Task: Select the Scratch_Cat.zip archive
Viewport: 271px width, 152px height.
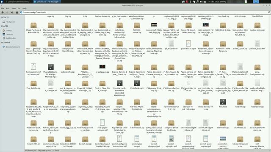Action: pyautogui.click(x=85, y=139)
